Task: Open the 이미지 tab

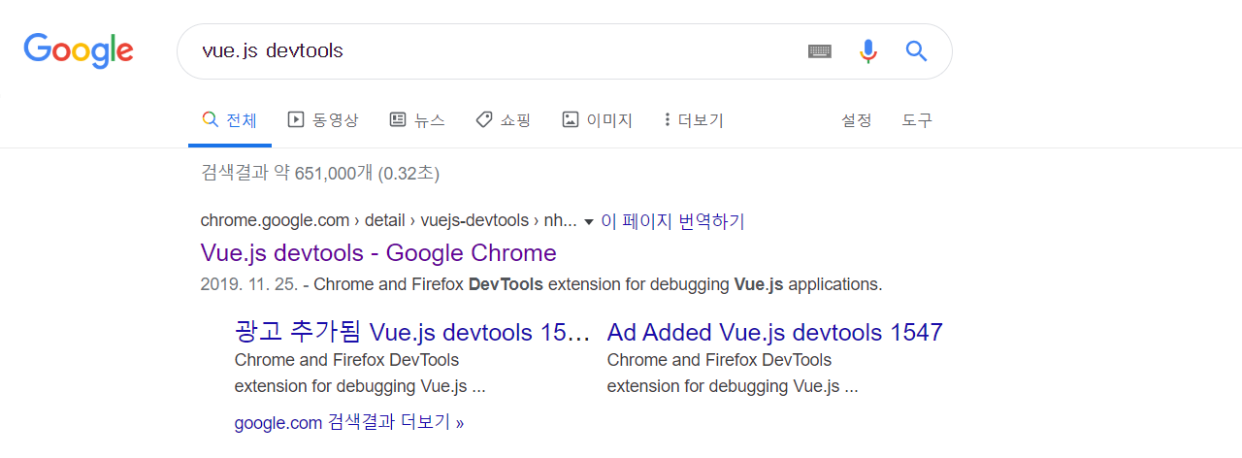Action: click(x=597, y=120)
